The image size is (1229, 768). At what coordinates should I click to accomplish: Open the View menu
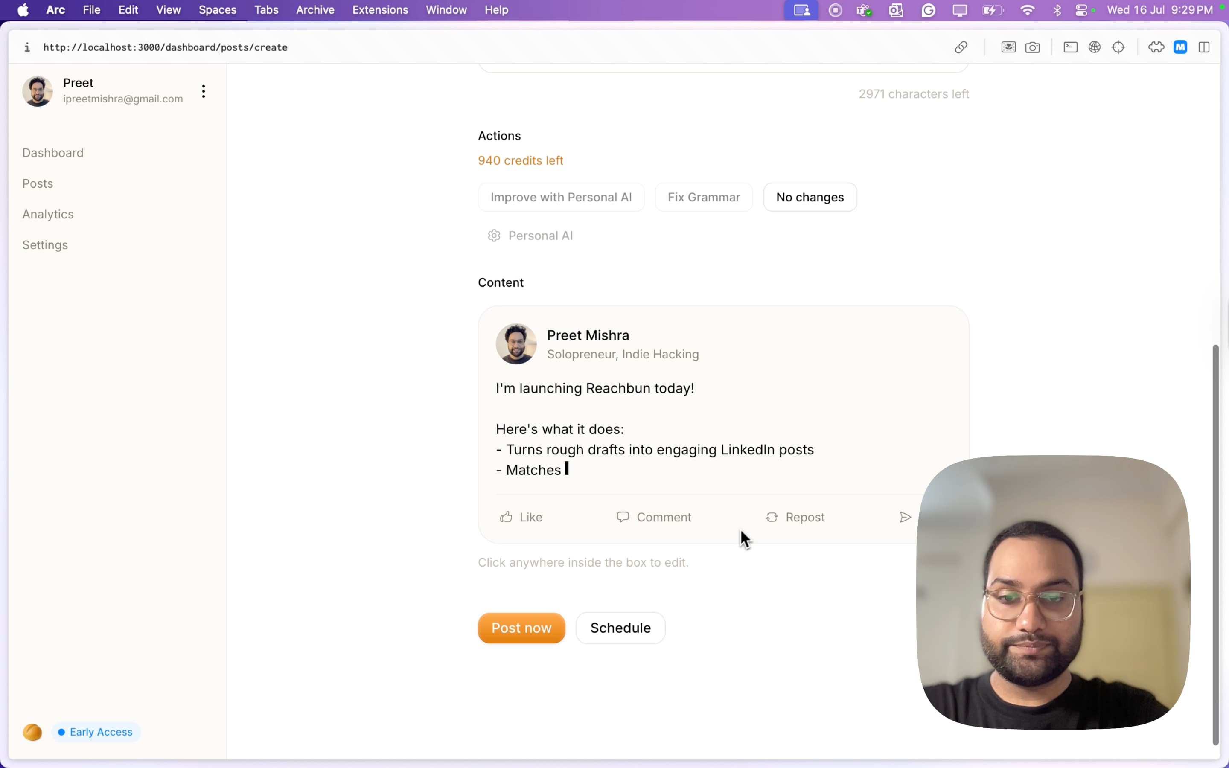[168, 10]
